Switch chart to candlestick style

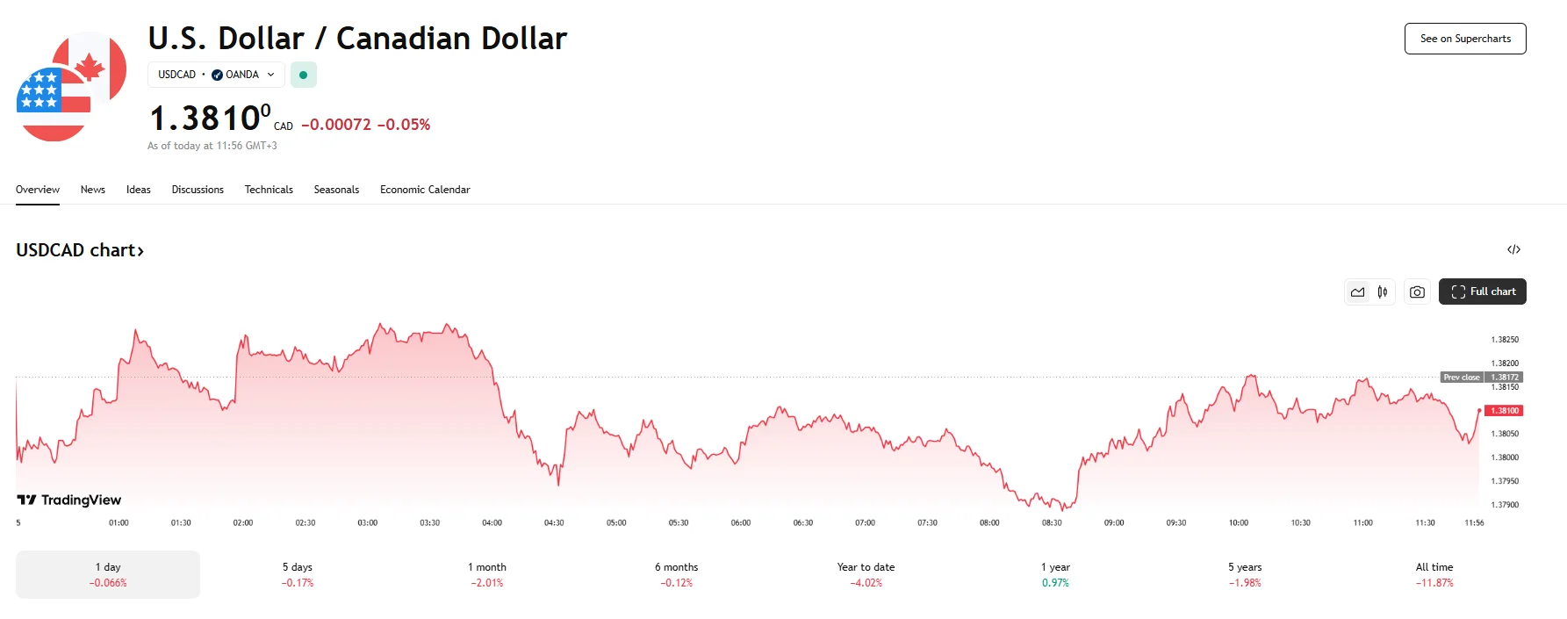coord(1383,292)
